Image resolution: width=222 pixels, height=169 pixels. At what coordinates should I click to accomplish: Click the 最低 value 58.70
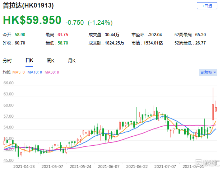tap(63, 43)
